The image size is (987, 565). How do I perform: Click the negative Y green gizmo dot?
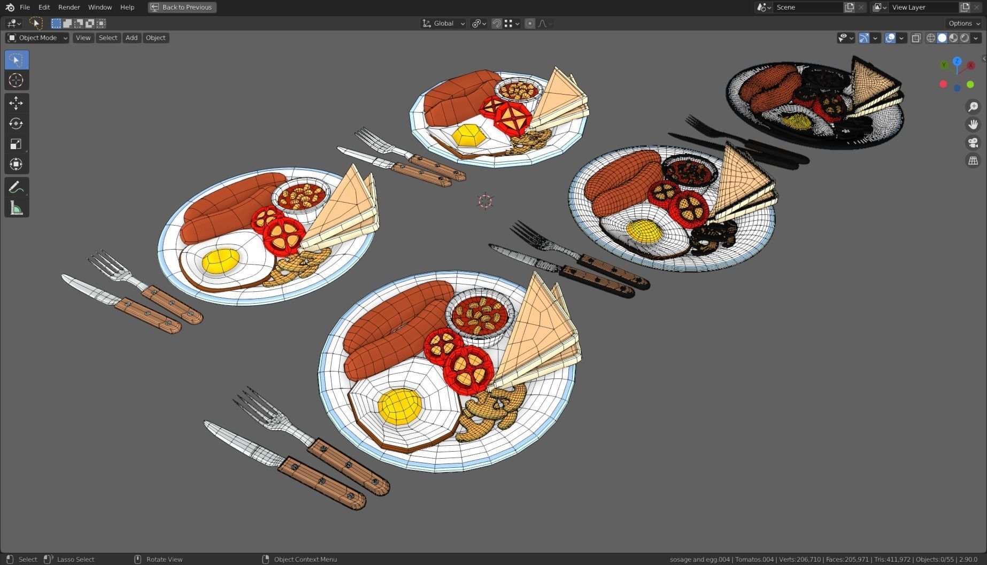[970, 84]
